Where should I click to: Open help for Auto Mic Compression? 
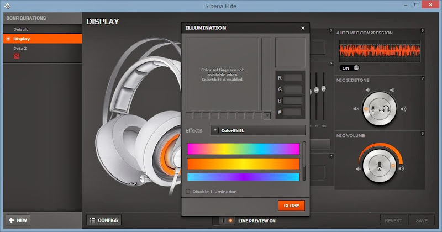tap(422, 31)
